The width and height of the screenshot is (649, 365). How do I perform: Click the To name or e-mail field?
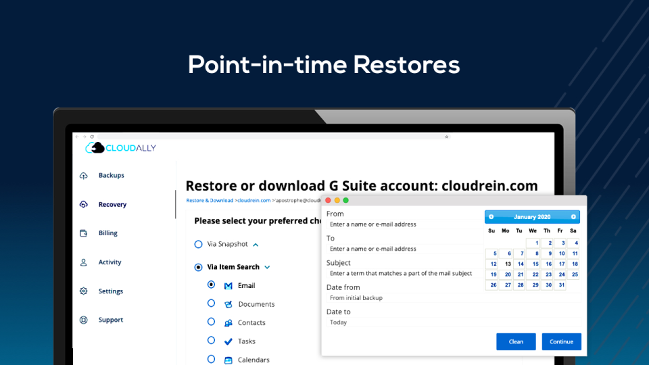404,249
